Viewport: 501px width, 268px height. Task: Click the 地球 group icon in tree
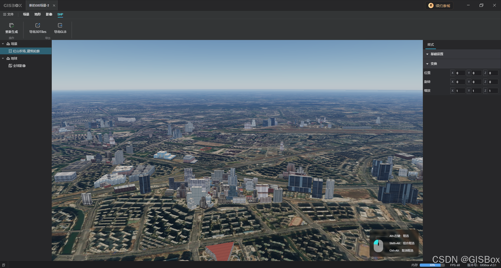coord(8,59)
